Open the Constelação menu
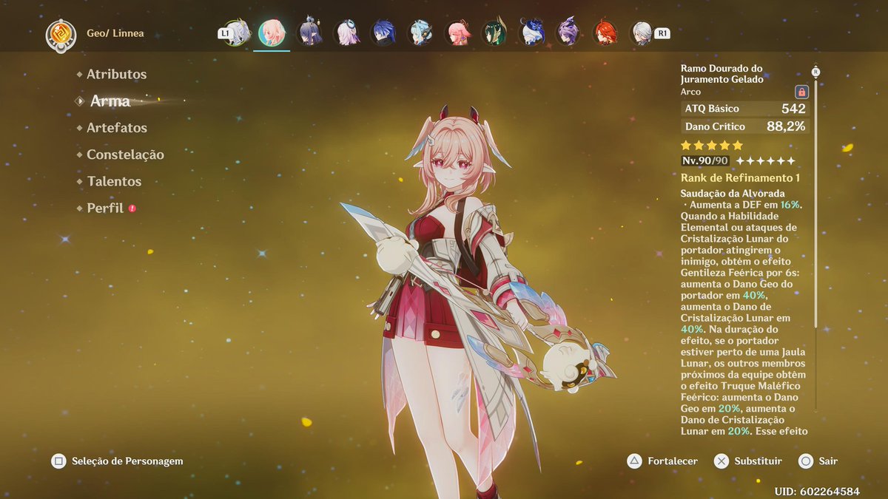Viewport: 888px width, 499px height. (x=125, y=155)
